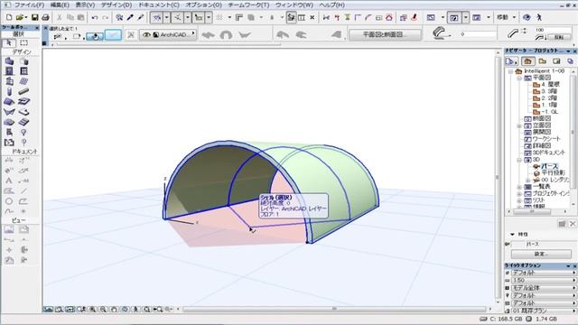The image size is (578, 325).
Task: Toggle the guide lines button in toolbar
Action: (x=157, y=17)
